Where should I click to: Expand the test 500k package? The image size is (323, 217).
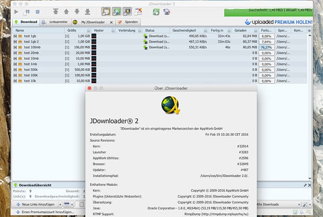point(15,70)
